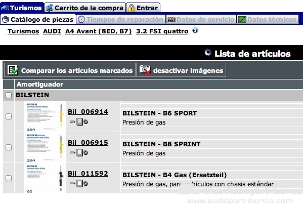The height and width of the screenshot is (205, 303).
Task: Open the Turismos tab
Action: 22,8
